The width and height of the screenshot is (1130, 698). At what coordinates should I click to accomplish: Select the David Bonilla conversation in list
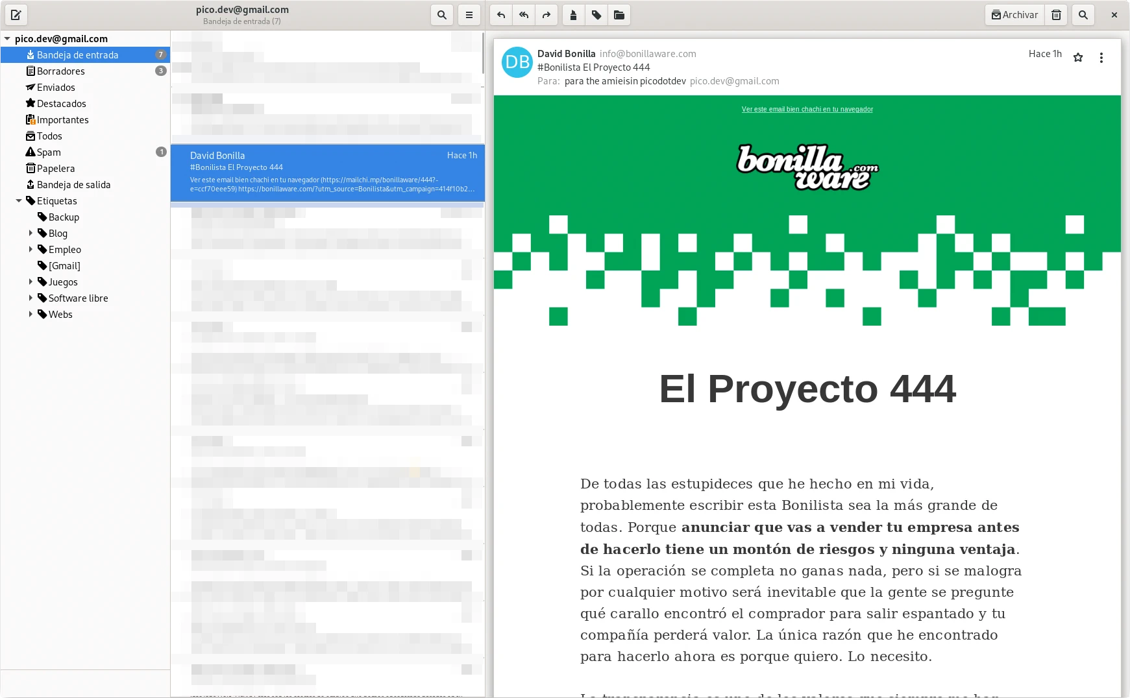(327, 173)
